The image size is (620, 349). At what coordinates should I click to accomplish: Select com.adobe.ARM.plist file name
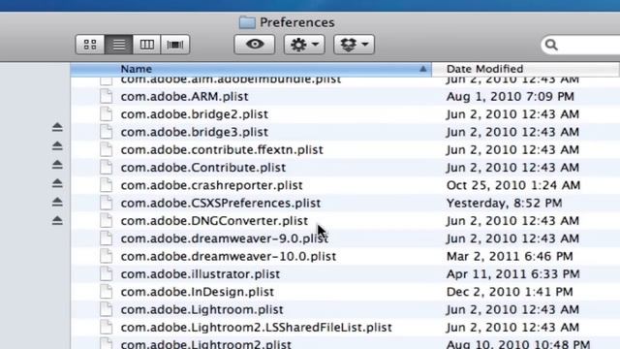coord(184,97)
